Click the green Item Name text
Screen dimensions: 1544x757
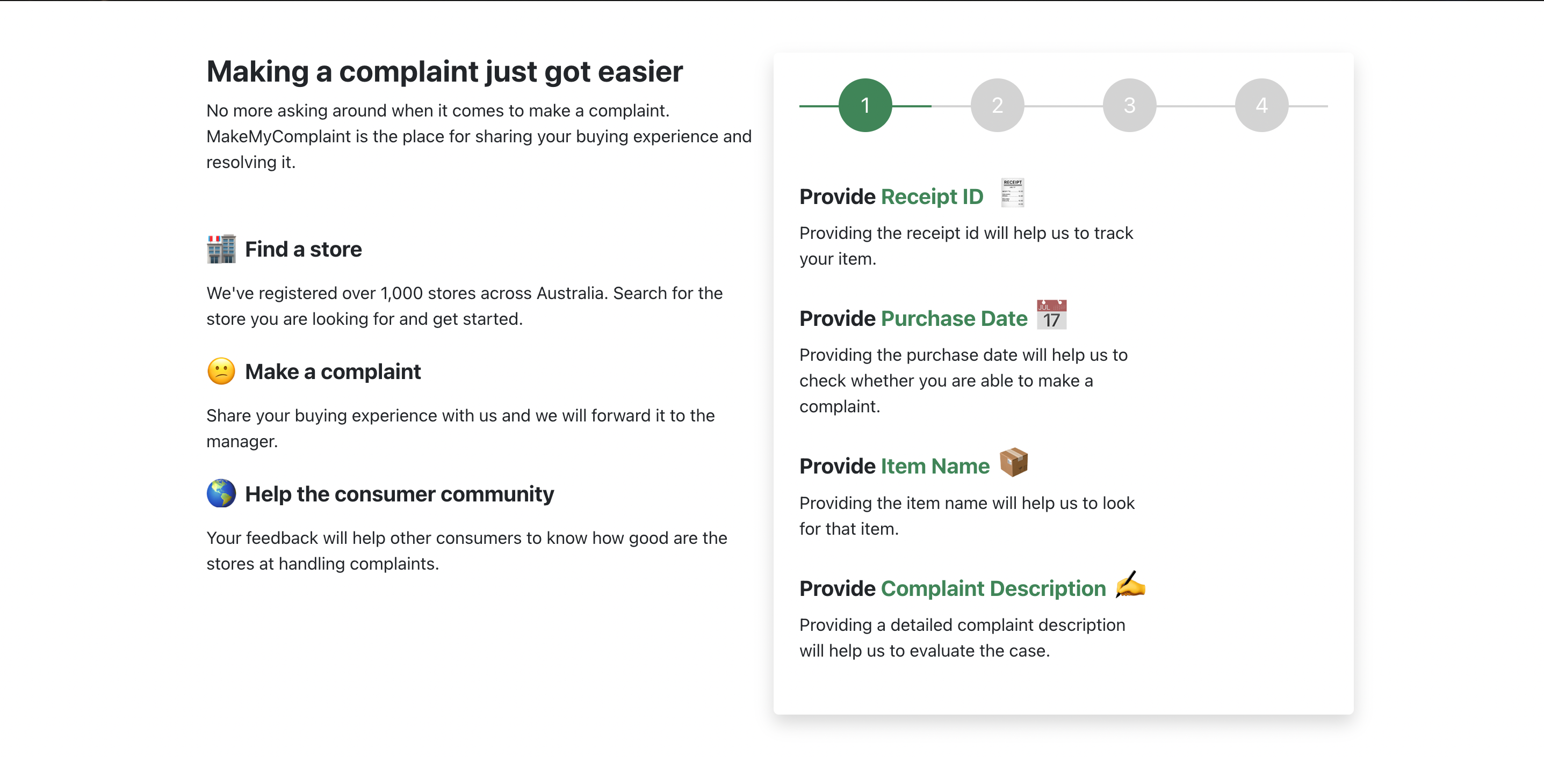point(935,467)
